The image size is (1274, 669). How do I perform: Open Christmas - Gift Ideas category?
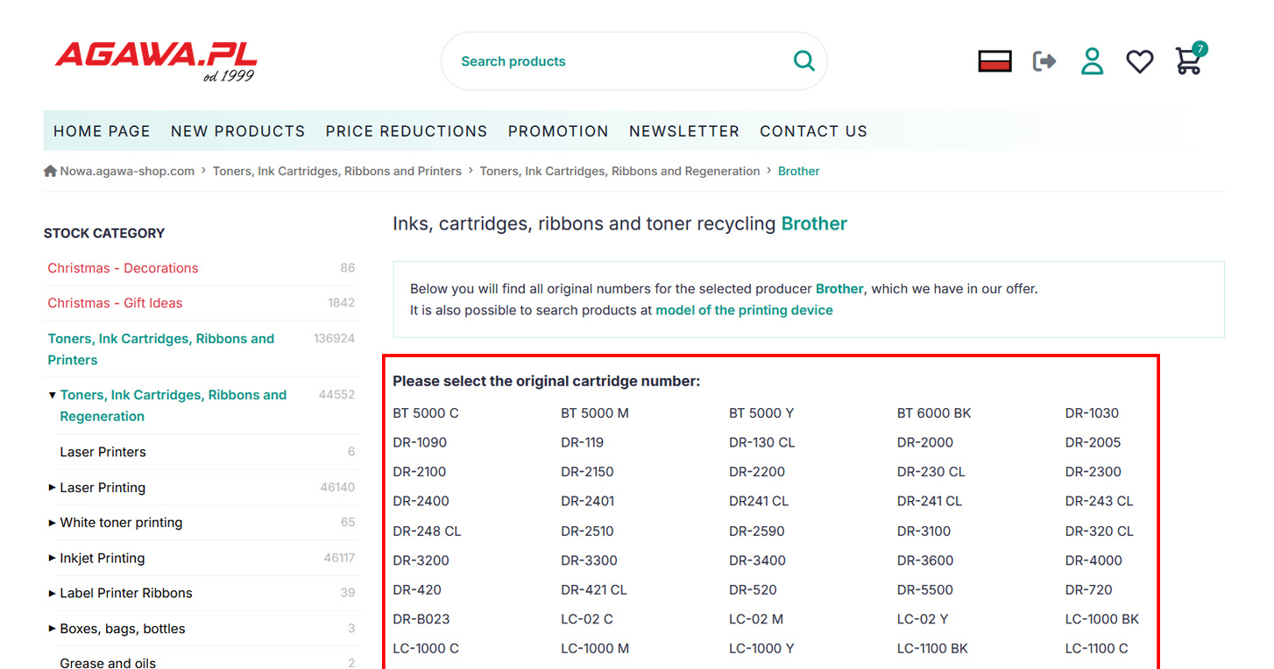click(x=115, y=303)
